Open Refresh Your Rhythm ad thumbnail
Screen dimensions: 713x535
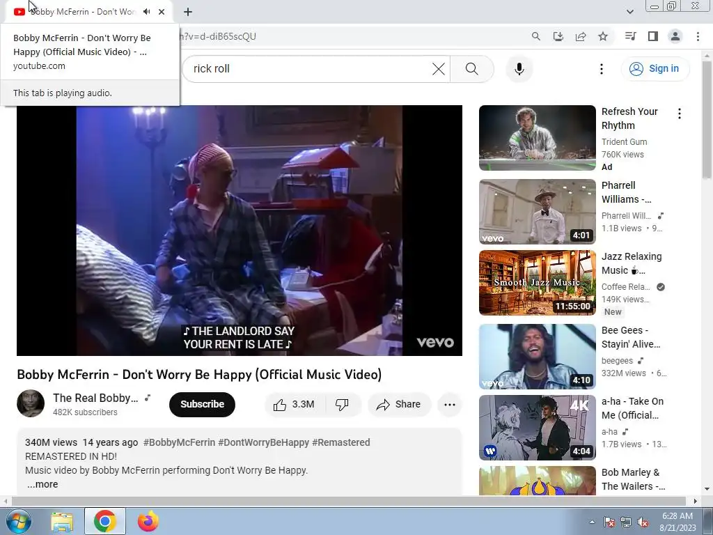(537, 138)
